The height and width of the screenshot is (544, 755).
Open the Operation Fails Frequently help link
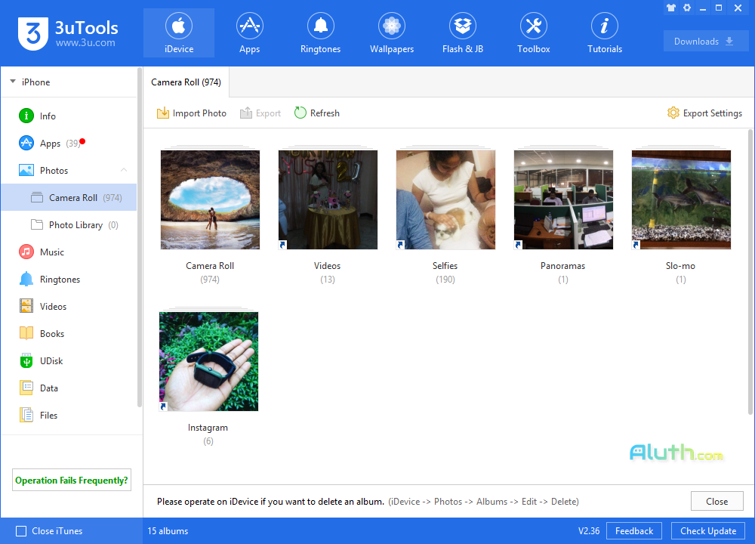(x=71, y=480)
